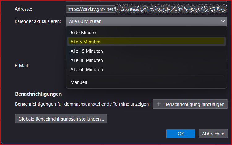Confirm the dialog with OK

coord(181,134)
